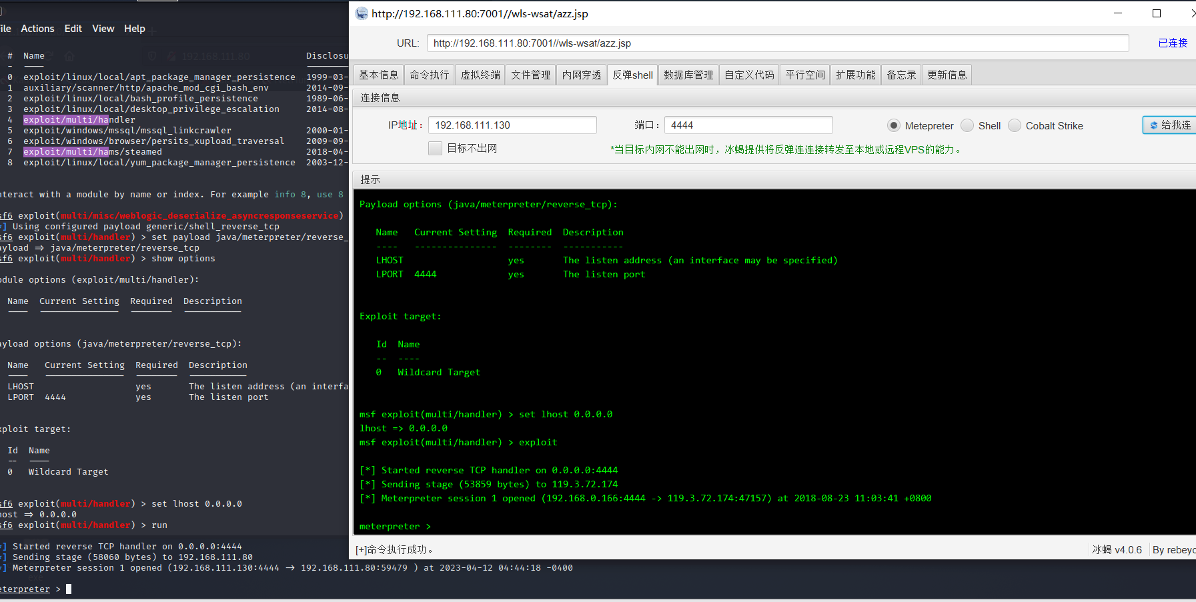Click the Kali terminal meterpreter prompt cursor

click(69, 589)
